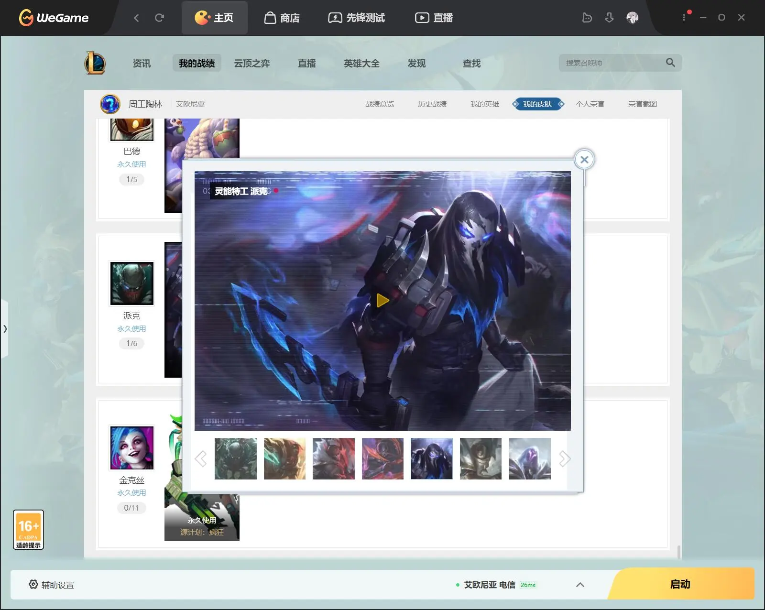Image resolution: width=765 pixels, height=610 pixels.
Task: Click the 金克丝 champion portrait
Action: [132, 448]
